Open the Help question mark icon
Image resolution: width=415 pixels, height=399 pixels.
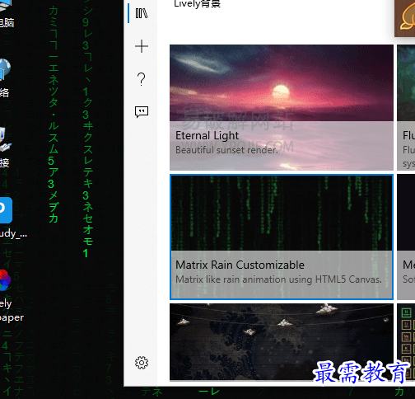pyautogui.click(x=141, y=79)
